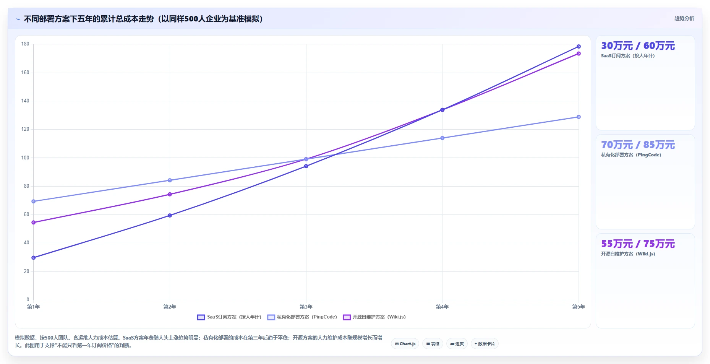Click the SaaS订阅方案 legend color box

click(201, 317)
